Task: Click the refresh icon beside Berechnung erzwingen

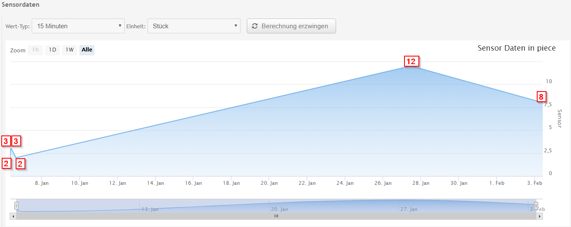Action: [254, 26]
